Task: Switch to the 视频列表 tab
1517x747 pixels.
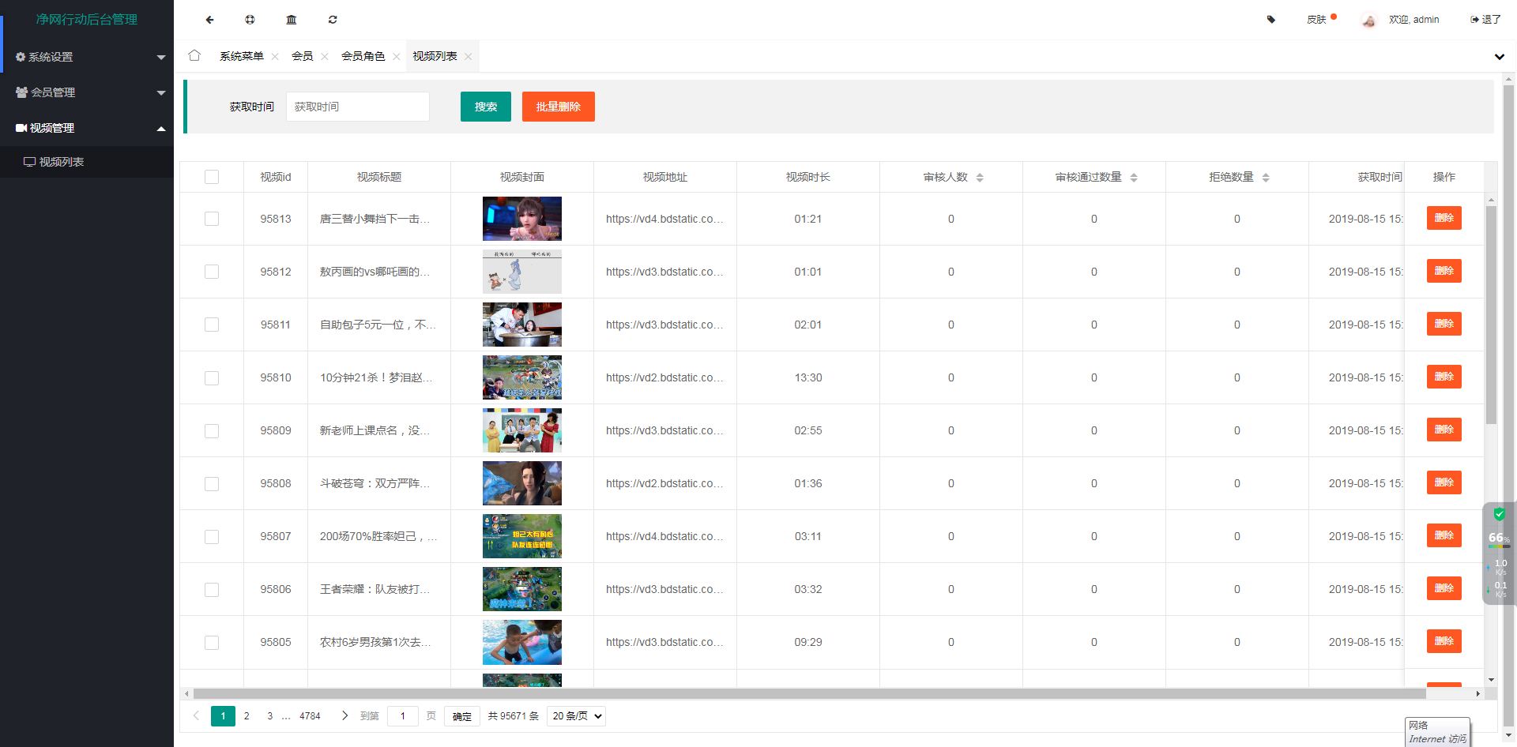Action: pyautogui.click(x=435, y=56)
